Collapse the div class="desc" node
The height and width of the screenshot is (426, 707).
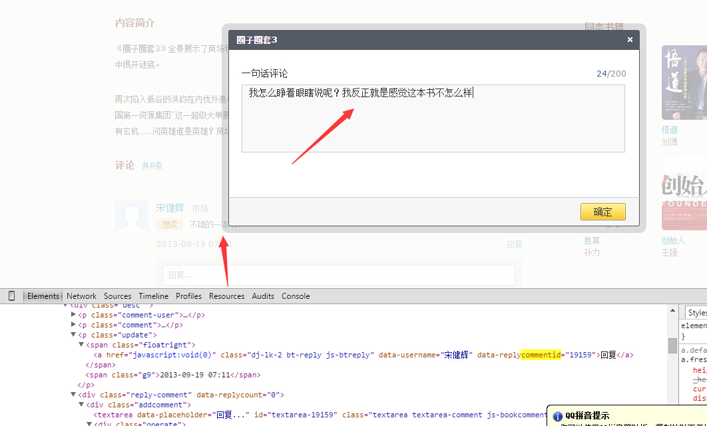tap(65, 305)
